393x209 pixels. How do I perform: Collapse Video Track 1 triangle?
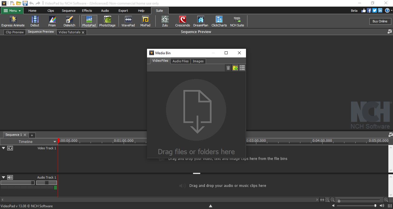point(3,148)
